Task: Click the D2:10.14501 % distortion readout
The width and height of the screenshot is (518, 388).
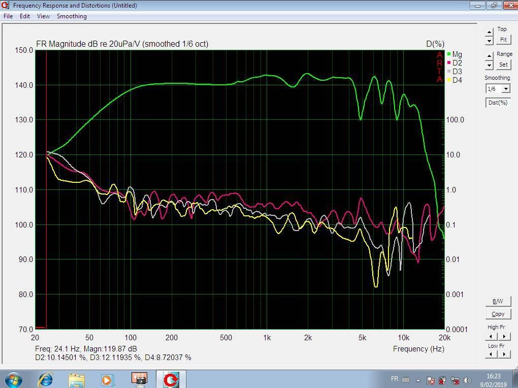Action: point(60,358)
